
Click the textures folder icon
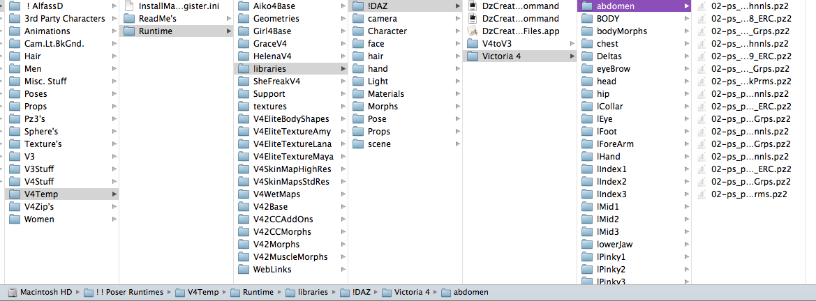pyautogui.click(x=244, y=107)
